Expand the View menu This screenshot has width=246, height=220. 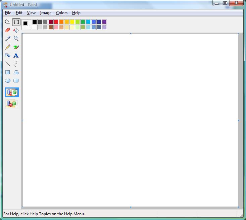point(31,13)
